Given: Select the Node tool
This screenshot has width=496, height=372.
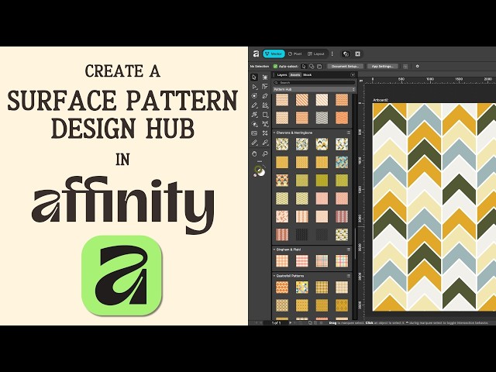Looking at the screenshot, I should point(254,87).
